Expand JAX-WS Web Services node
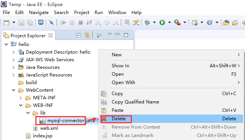245x140 pixels. click(13, 60)
